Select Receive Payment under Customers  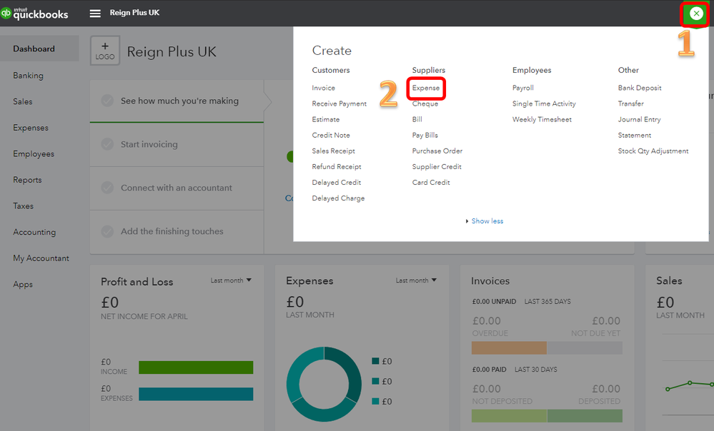click(339, 103)
